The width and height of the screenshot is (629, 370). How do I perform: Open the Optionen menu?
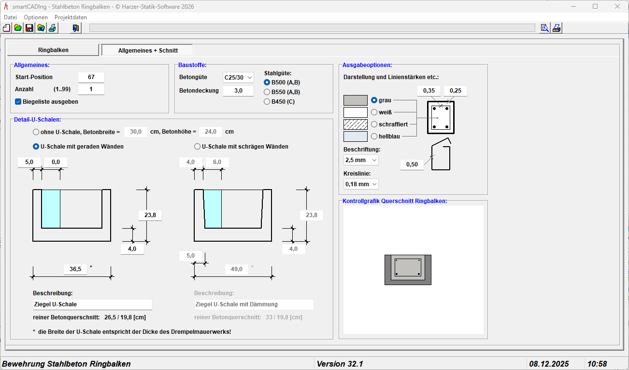(x=36, y=17)
